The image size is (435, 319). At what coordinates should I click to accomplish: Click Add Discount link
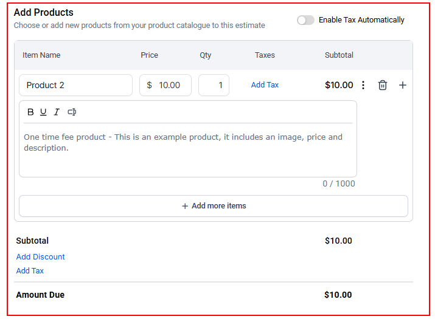click(x=40, y=257)
